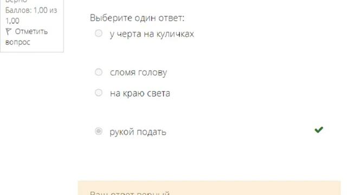Click the word вопрос under Отметить
Screen dimensions: 347x195
pos(18,42)
